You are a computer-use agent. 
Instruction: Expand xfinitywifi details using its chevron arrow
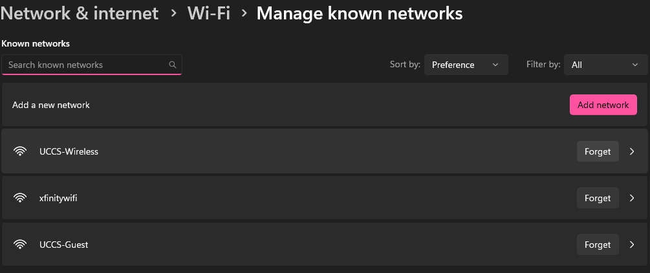coord(632,199)
